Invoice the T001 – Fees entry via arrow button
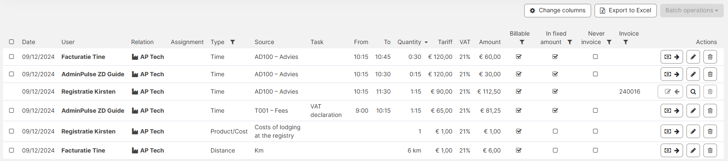728x161 pixels. click(x=672, y=111)
